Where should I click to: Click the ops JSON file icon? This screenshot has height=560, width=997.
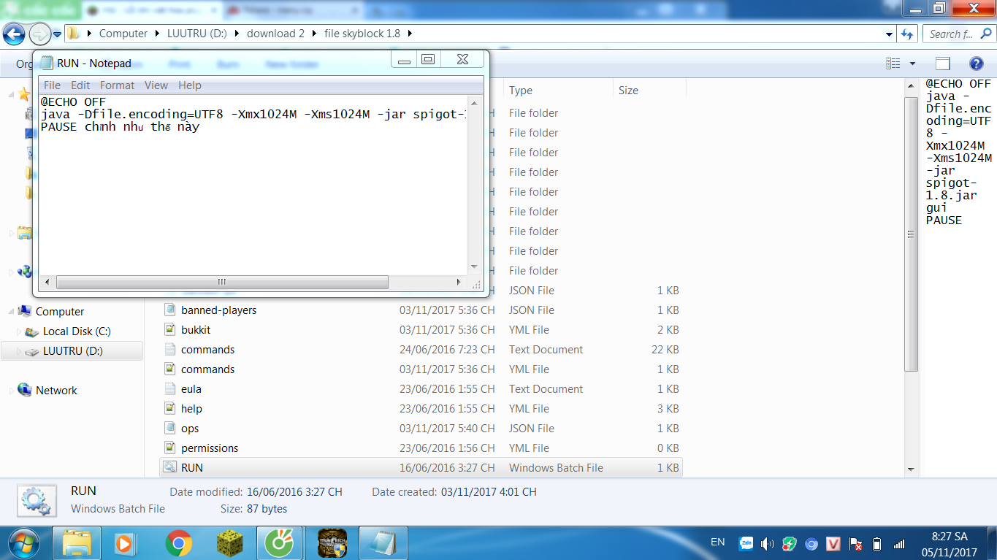tap(170, 429)
